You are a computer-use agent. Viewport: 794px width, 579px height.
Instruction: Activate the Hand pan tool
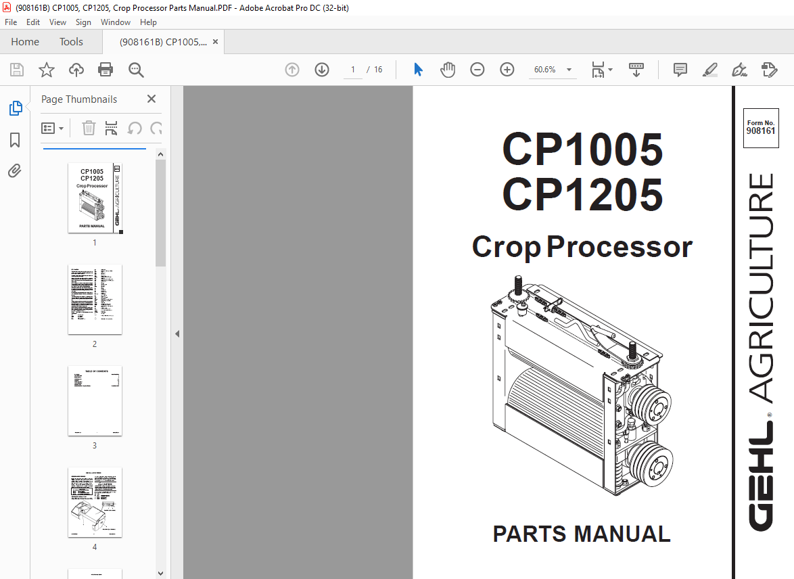tap(448, 70)
